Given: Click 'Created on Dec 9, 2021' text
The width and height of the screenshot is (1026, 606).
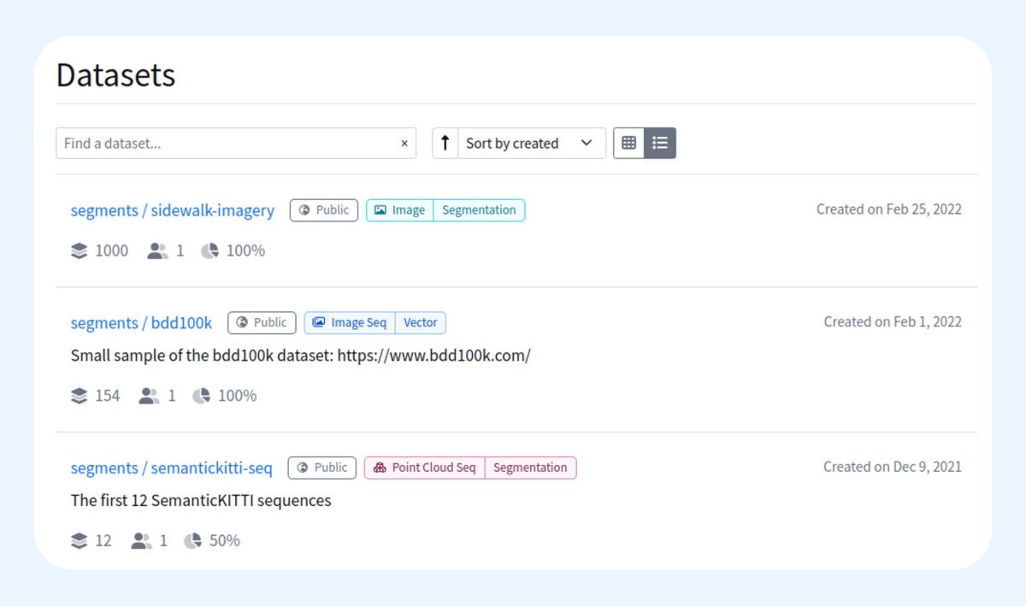Looking at the screenshot, I should coord(893,467).
